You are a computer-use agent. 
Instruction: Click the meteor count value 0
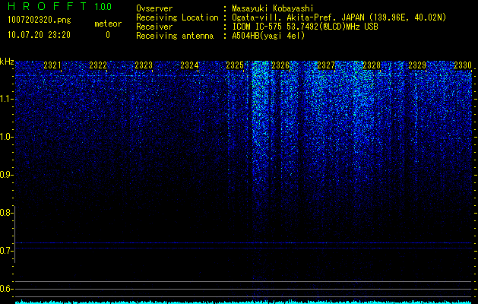108,35
